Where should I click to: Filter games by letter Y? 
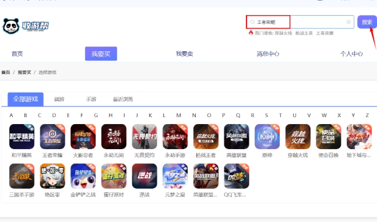[x=353, y=115]
